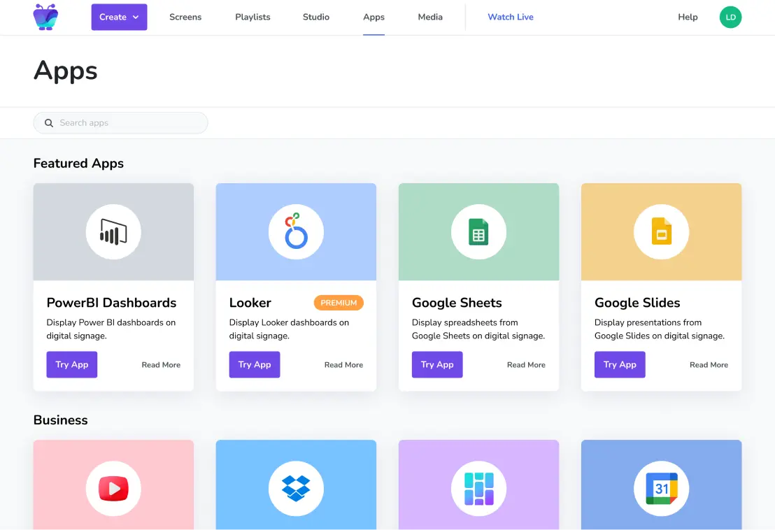Click the PowerBI Dashboards title
This screenshot has width=775, height=530.
[x=111, y=303]
